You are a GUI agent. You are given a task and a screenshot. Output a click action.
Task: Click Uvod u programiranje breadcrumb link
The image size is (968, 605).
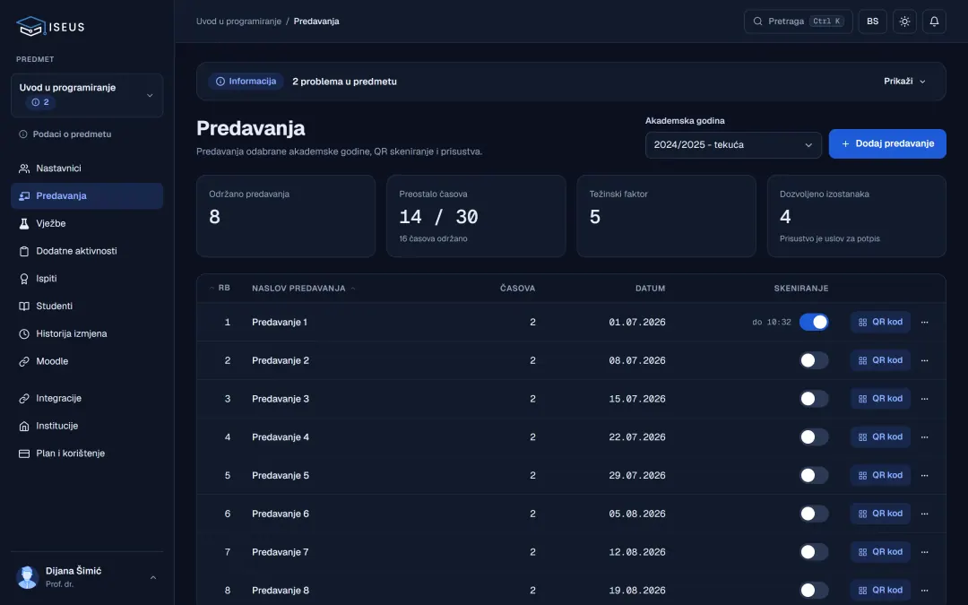[239, 22]
